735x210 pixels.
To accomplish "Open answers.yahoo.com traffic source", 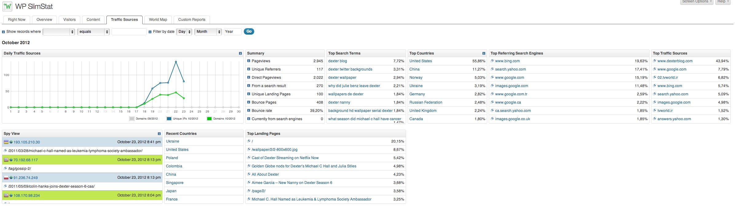I will point(674,119).
